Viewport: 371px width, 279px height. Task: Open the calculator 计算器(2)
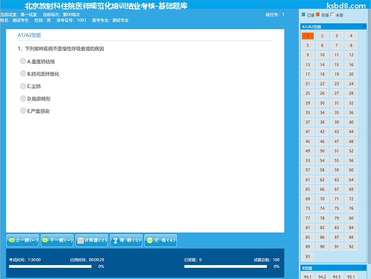tap(92, 240)
